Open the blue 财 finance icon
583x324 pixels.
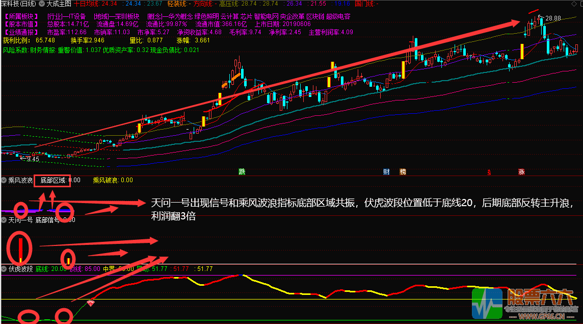[387, 172]
